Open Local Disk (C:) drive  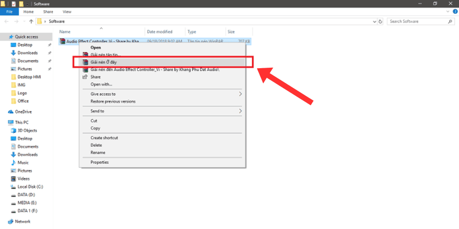[27, 187]
